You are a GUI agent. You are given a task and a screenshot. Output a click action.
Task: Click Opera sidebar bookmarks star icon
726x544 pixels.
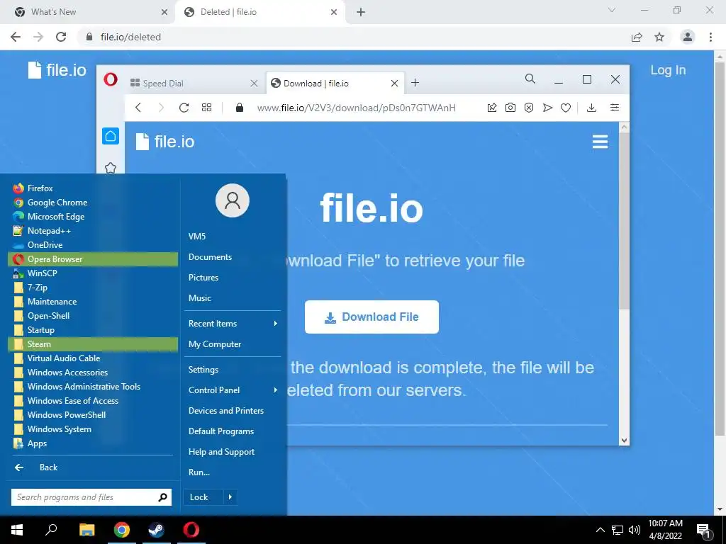[x=111, y=167]
